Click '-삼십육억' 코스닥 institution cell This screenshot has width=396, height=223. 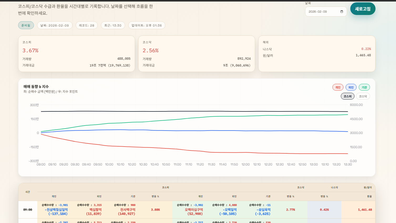(x=264, y=210)
